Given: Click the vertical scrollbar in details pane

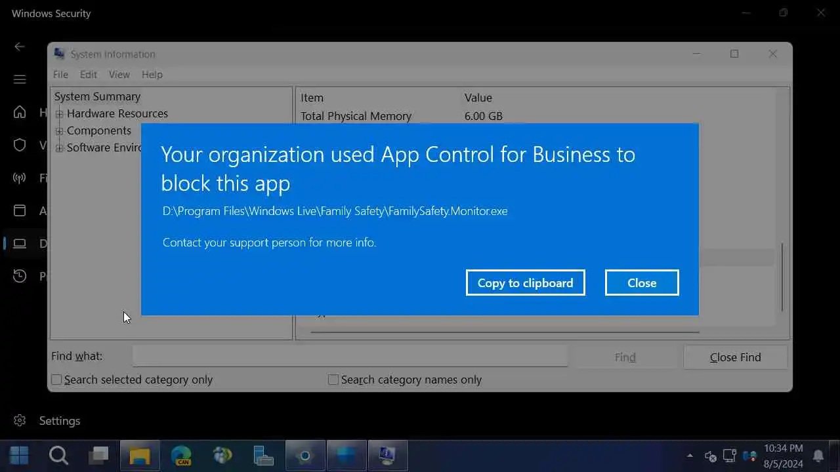Looking at the screenshot, I should tap(782, 277).
